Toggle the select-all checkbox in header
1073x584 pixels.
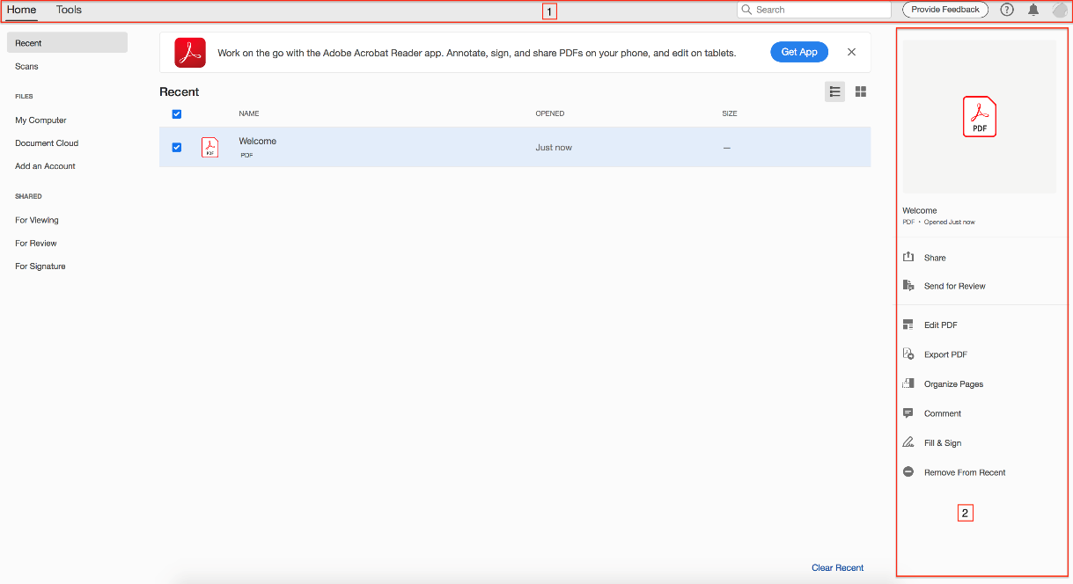click(177, 113)
